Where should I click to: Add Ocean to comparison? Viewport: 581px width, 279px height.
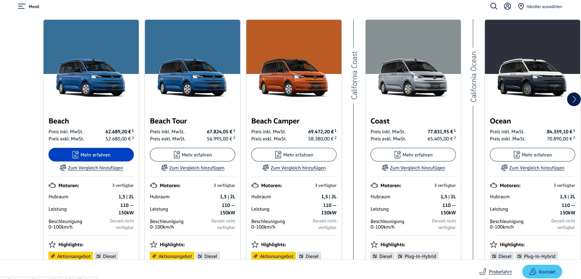[x=536, y=168]
